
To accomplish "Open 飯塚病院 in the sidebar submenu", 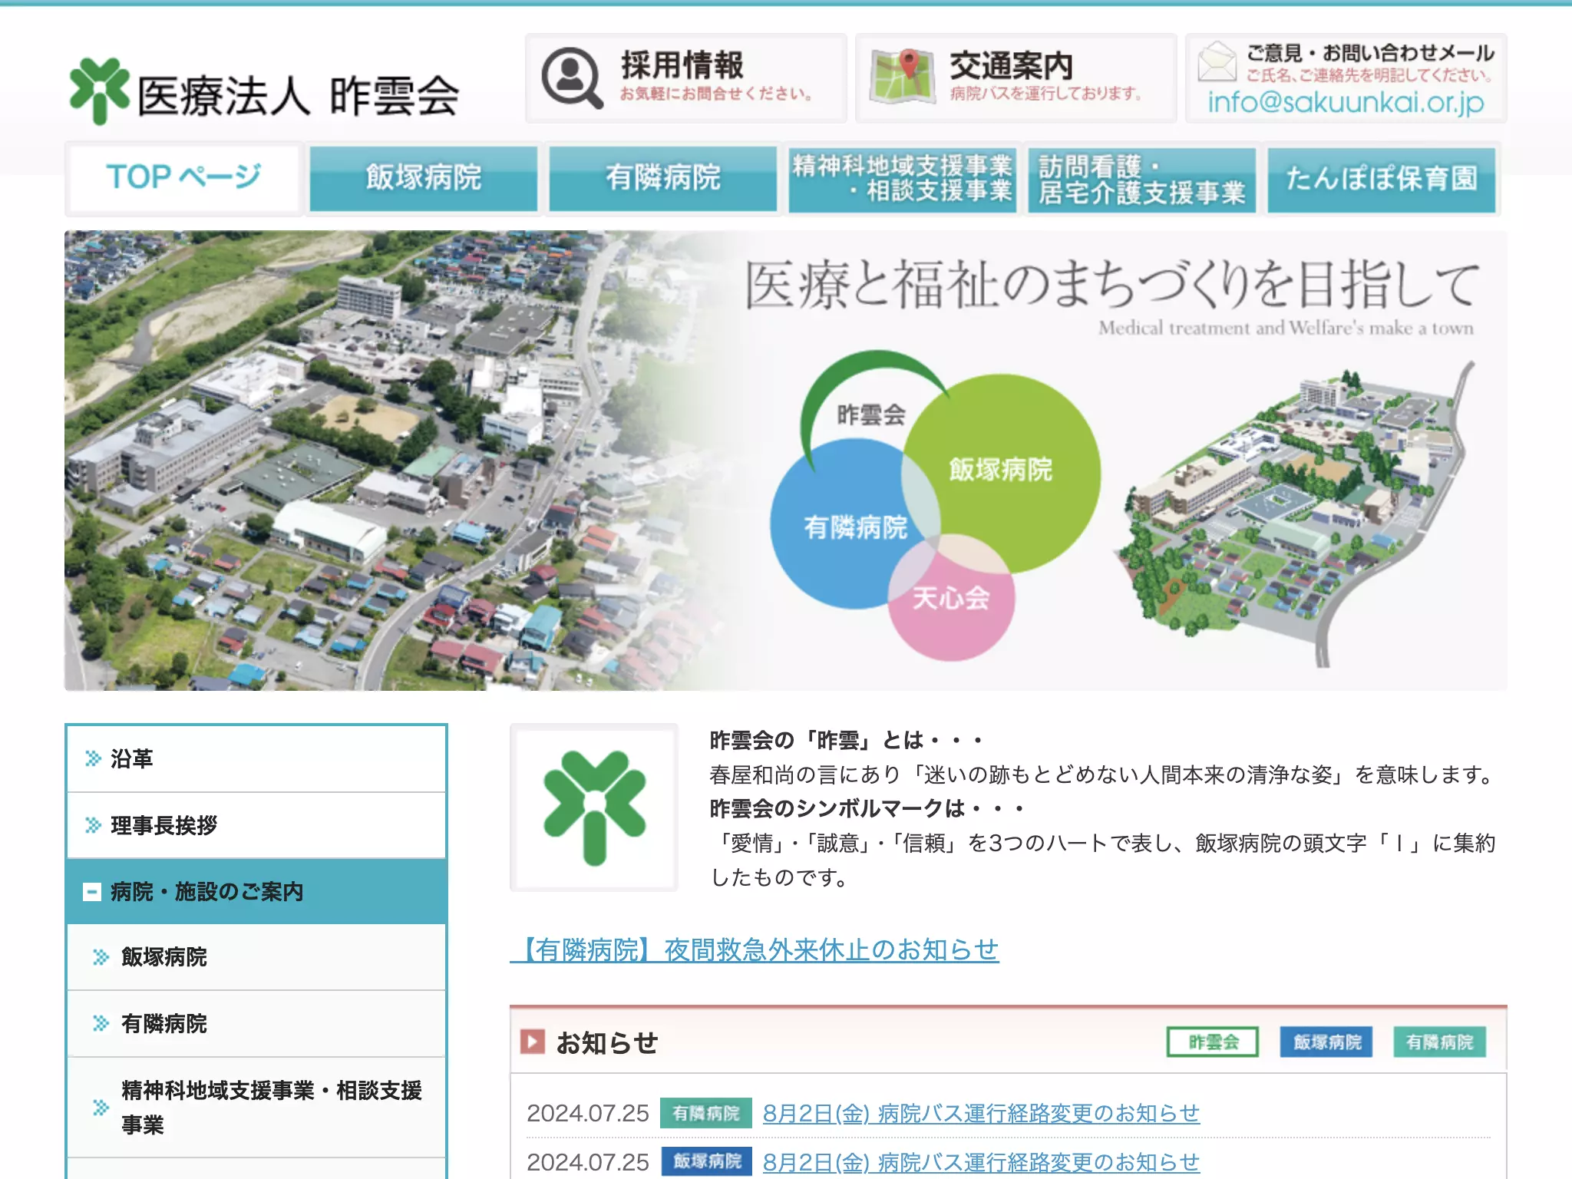I will [x=256, y=957].
